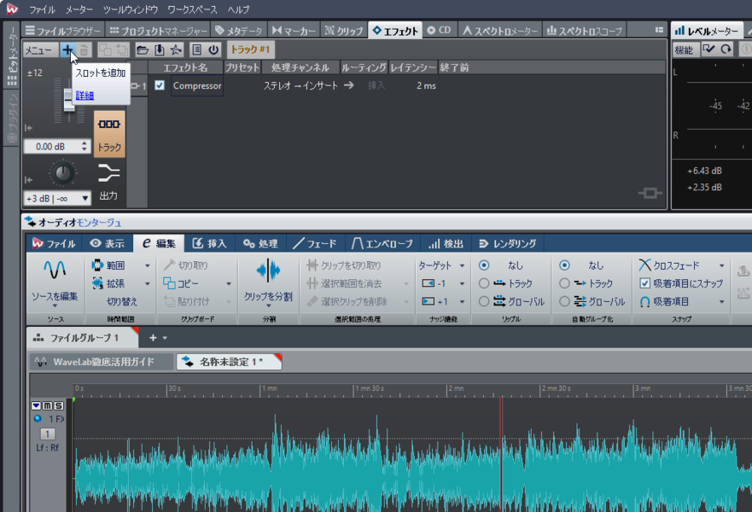Open the クロスフェード dropdown arrow
Screen dimensions: 752x512
click(721, 265)
